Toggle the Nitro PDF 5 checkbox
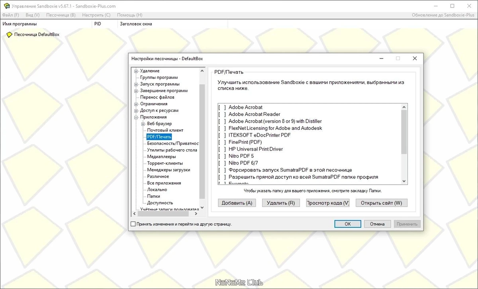This screenshot has width=478, height=289. tap(222, 156)
